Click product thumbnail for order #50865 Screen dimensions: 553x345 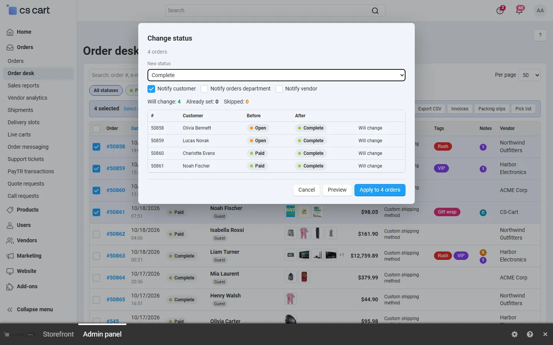pyautogui.click(x=291, y=299)
